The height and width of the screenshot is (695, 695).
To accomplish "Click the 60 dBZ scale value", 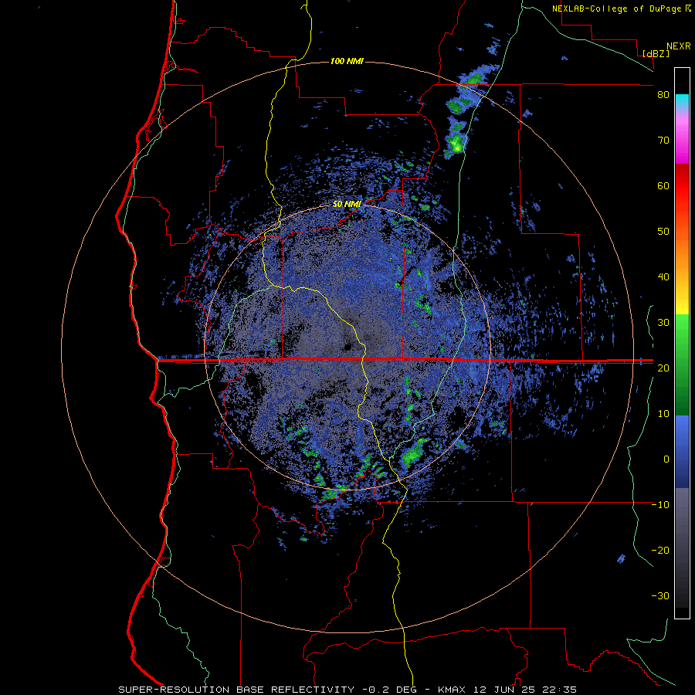I will point(663,186).
